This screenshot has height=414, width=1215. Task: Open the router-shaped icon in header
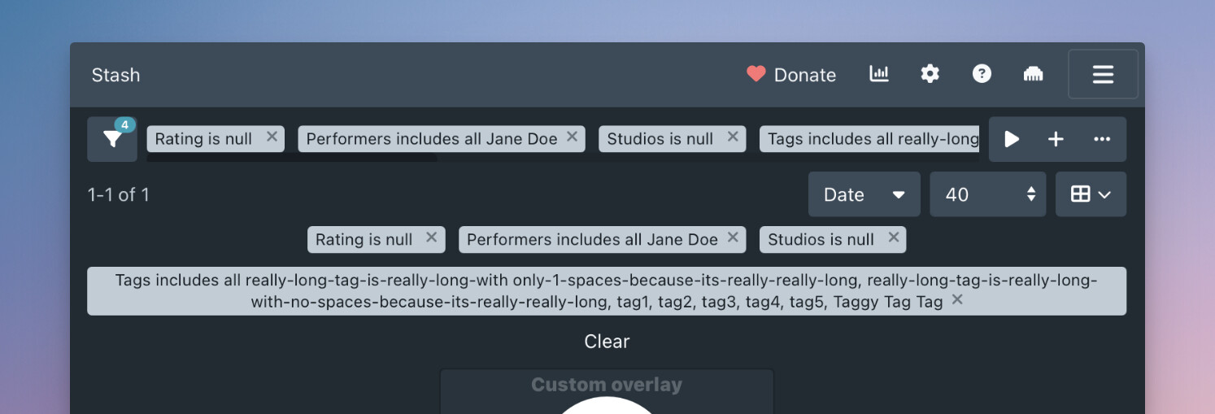pos(1033,74)
